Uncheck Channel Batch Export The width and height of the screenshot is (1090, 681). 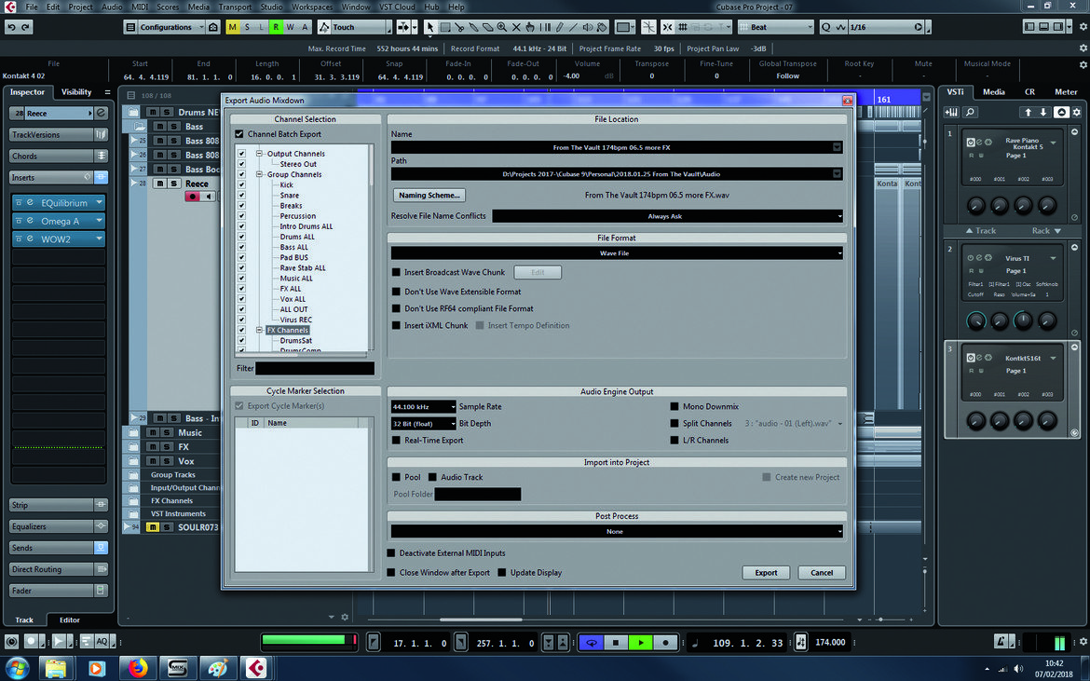(x=239, y=134)
